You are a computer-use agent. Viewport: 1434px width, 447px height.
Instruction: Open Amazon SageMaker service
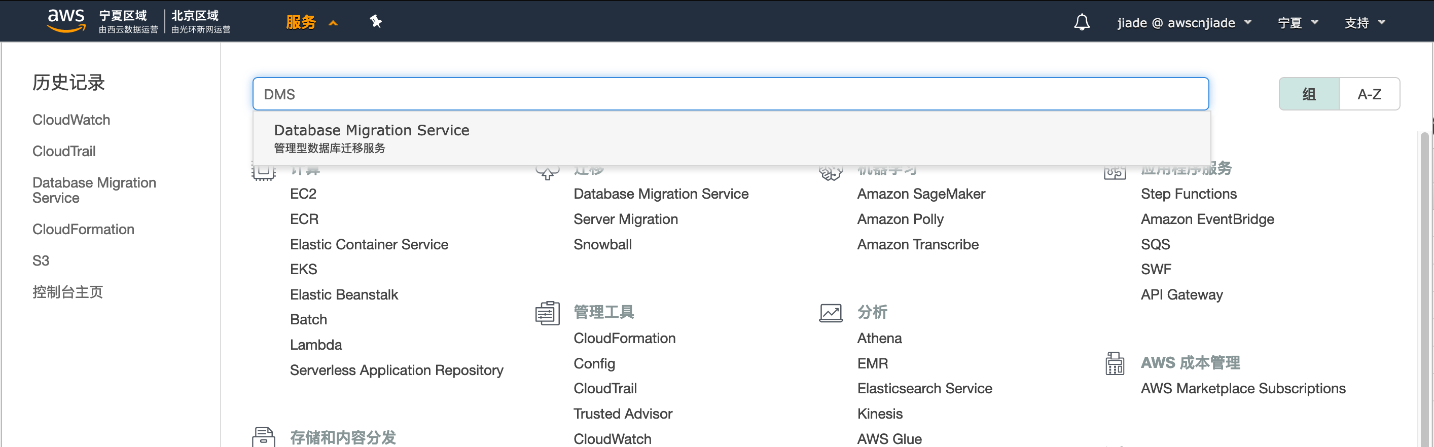921,194
